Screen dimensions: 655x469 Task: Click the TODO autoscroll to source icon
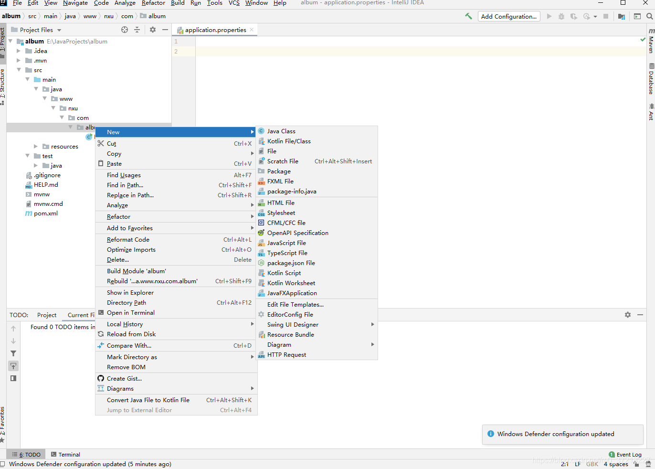13,366
